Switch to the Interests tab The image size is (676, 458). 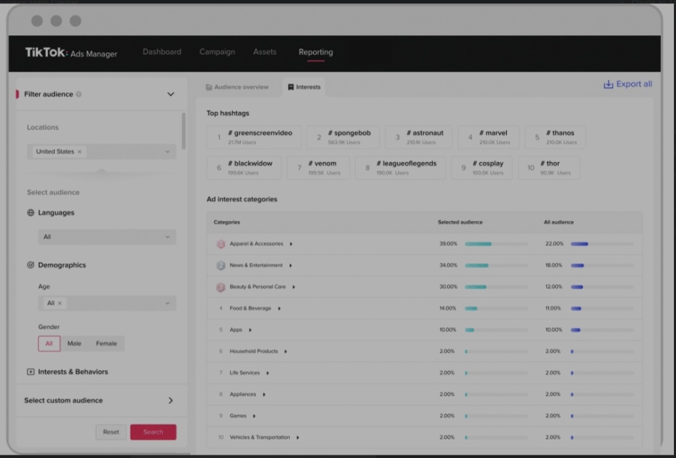coord(304,87)
